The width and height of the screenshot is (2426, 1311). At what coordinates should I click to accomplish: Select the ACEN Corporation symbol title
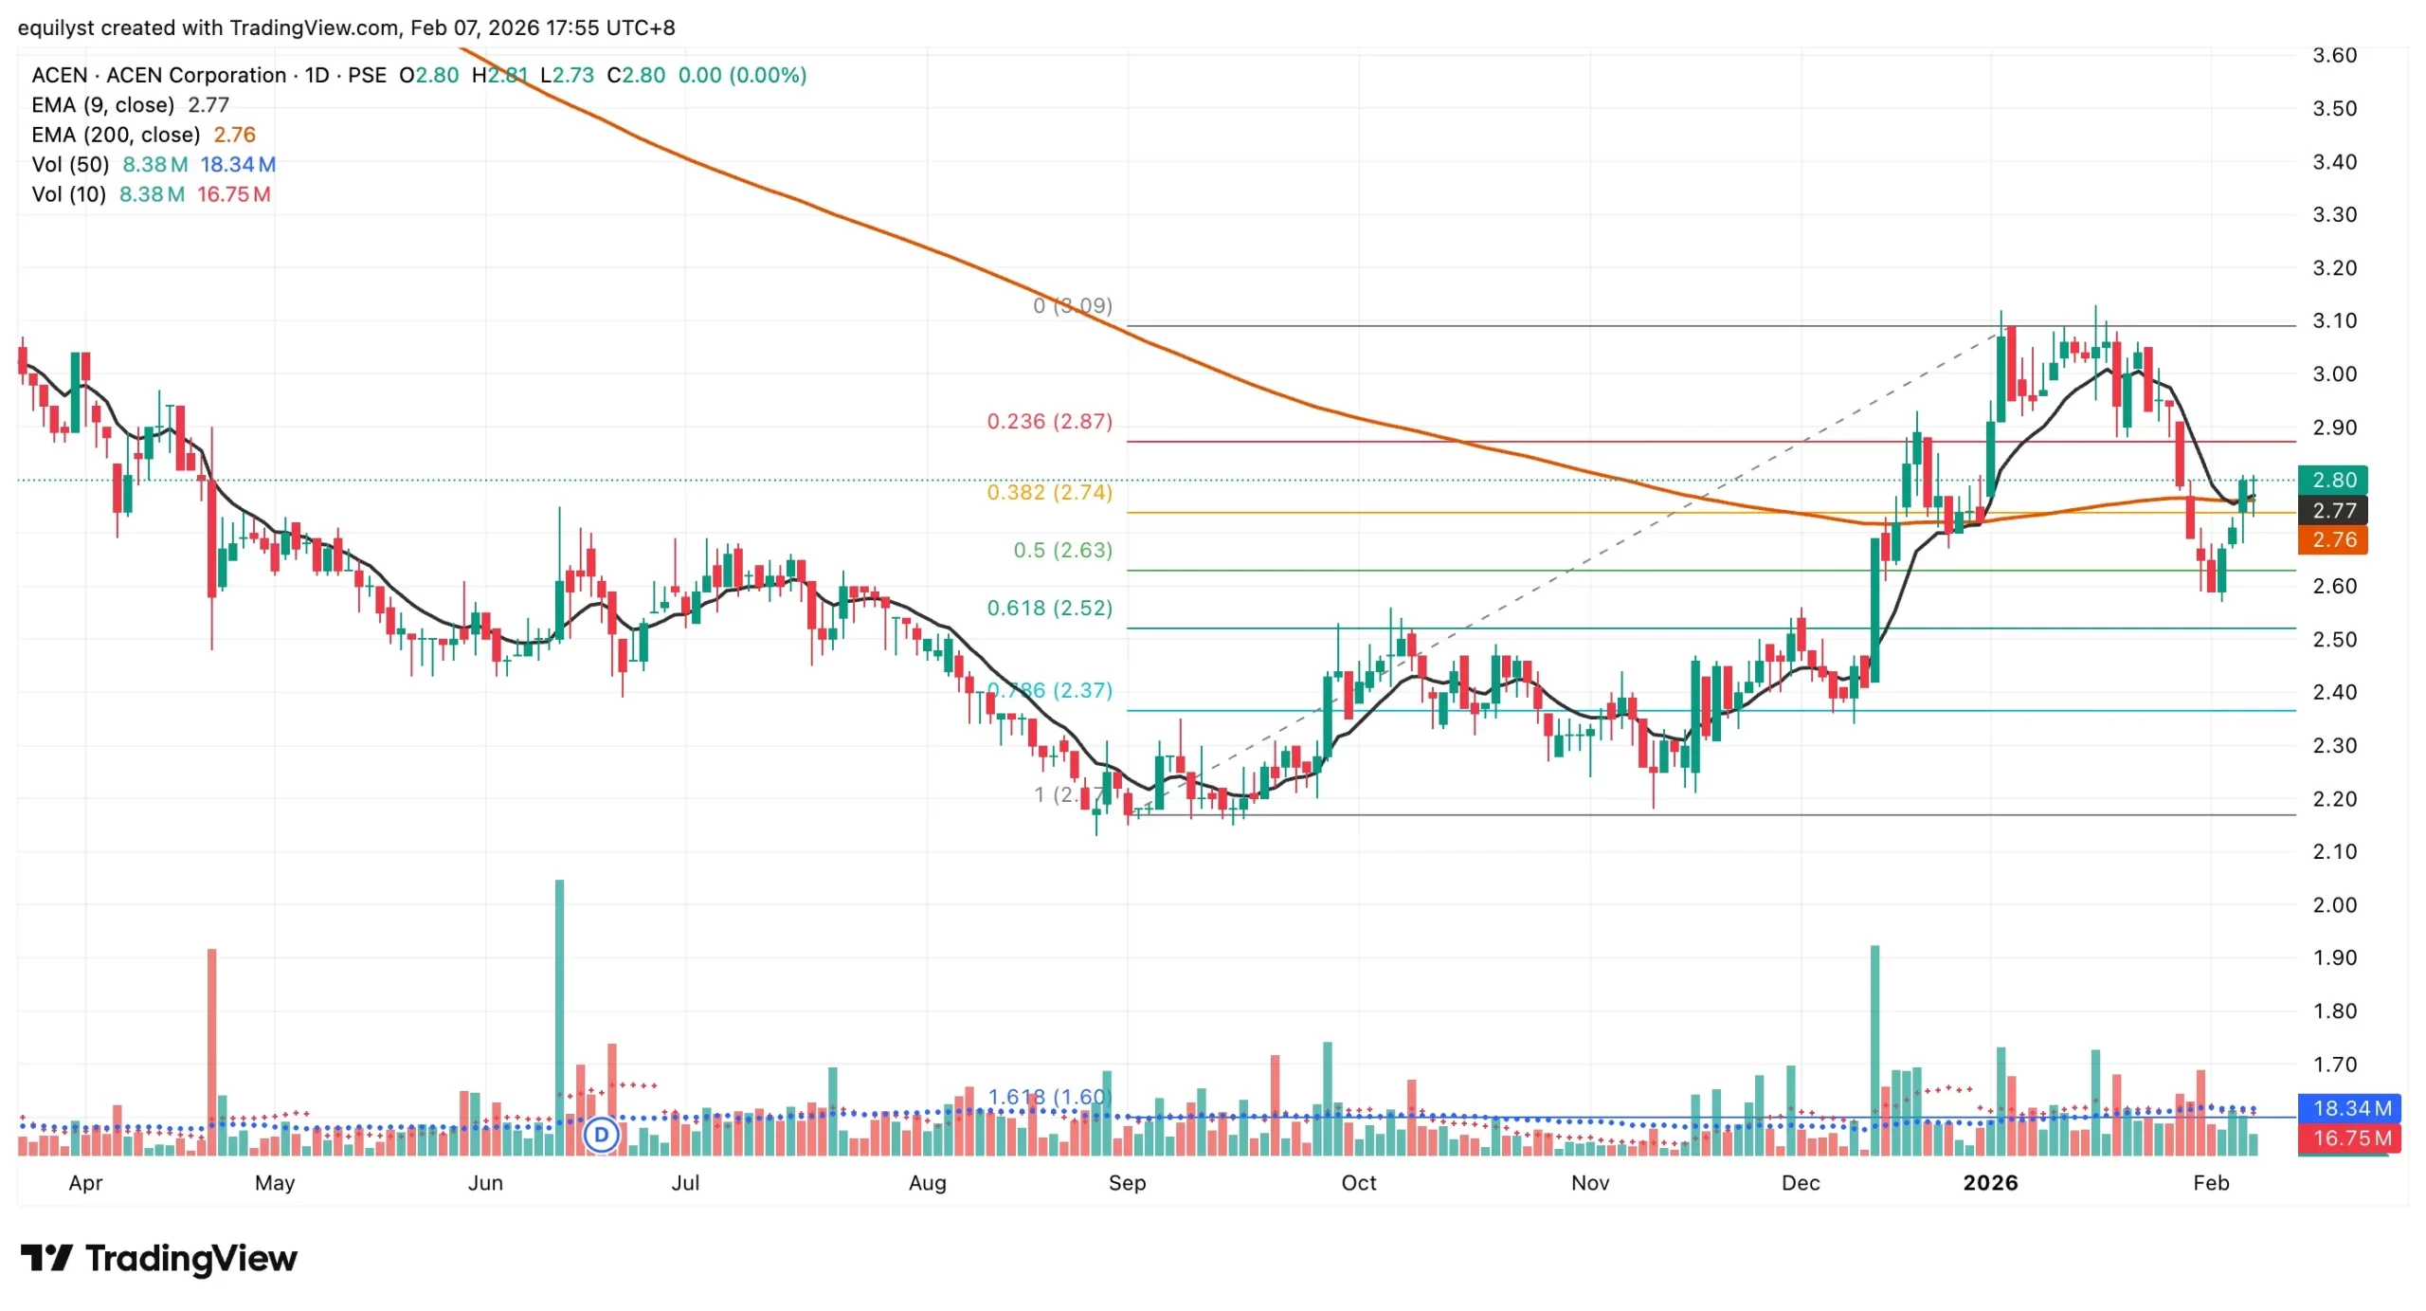[196, 75]
